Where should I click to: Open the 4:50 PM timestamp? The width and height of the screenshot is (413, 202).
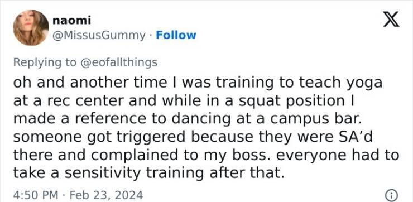pyautogui.click(x=36, y=195)
